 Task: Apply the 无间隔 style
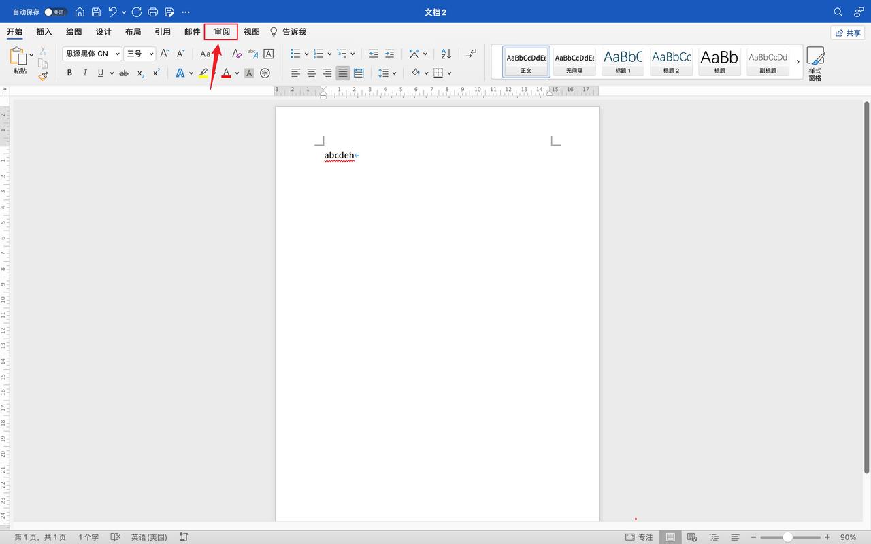point(574,61)
